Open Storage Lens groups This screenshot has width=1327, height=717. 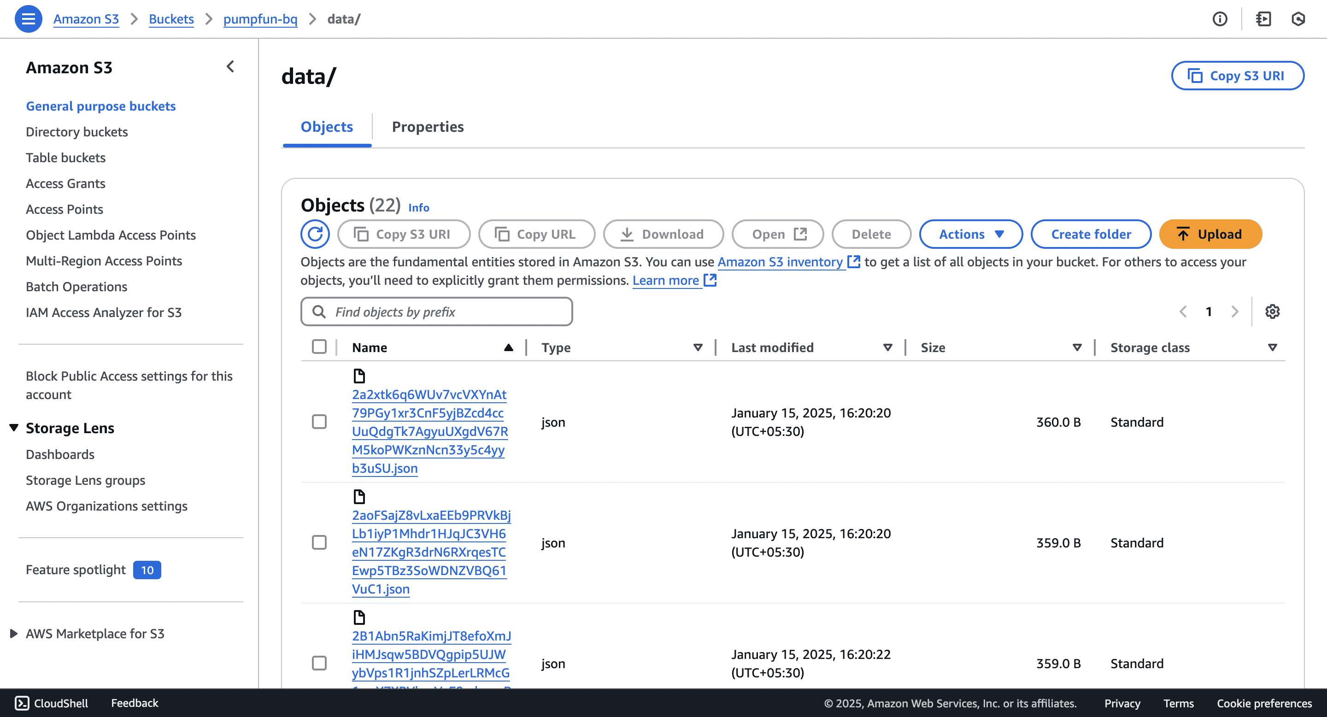pos(86,480)
